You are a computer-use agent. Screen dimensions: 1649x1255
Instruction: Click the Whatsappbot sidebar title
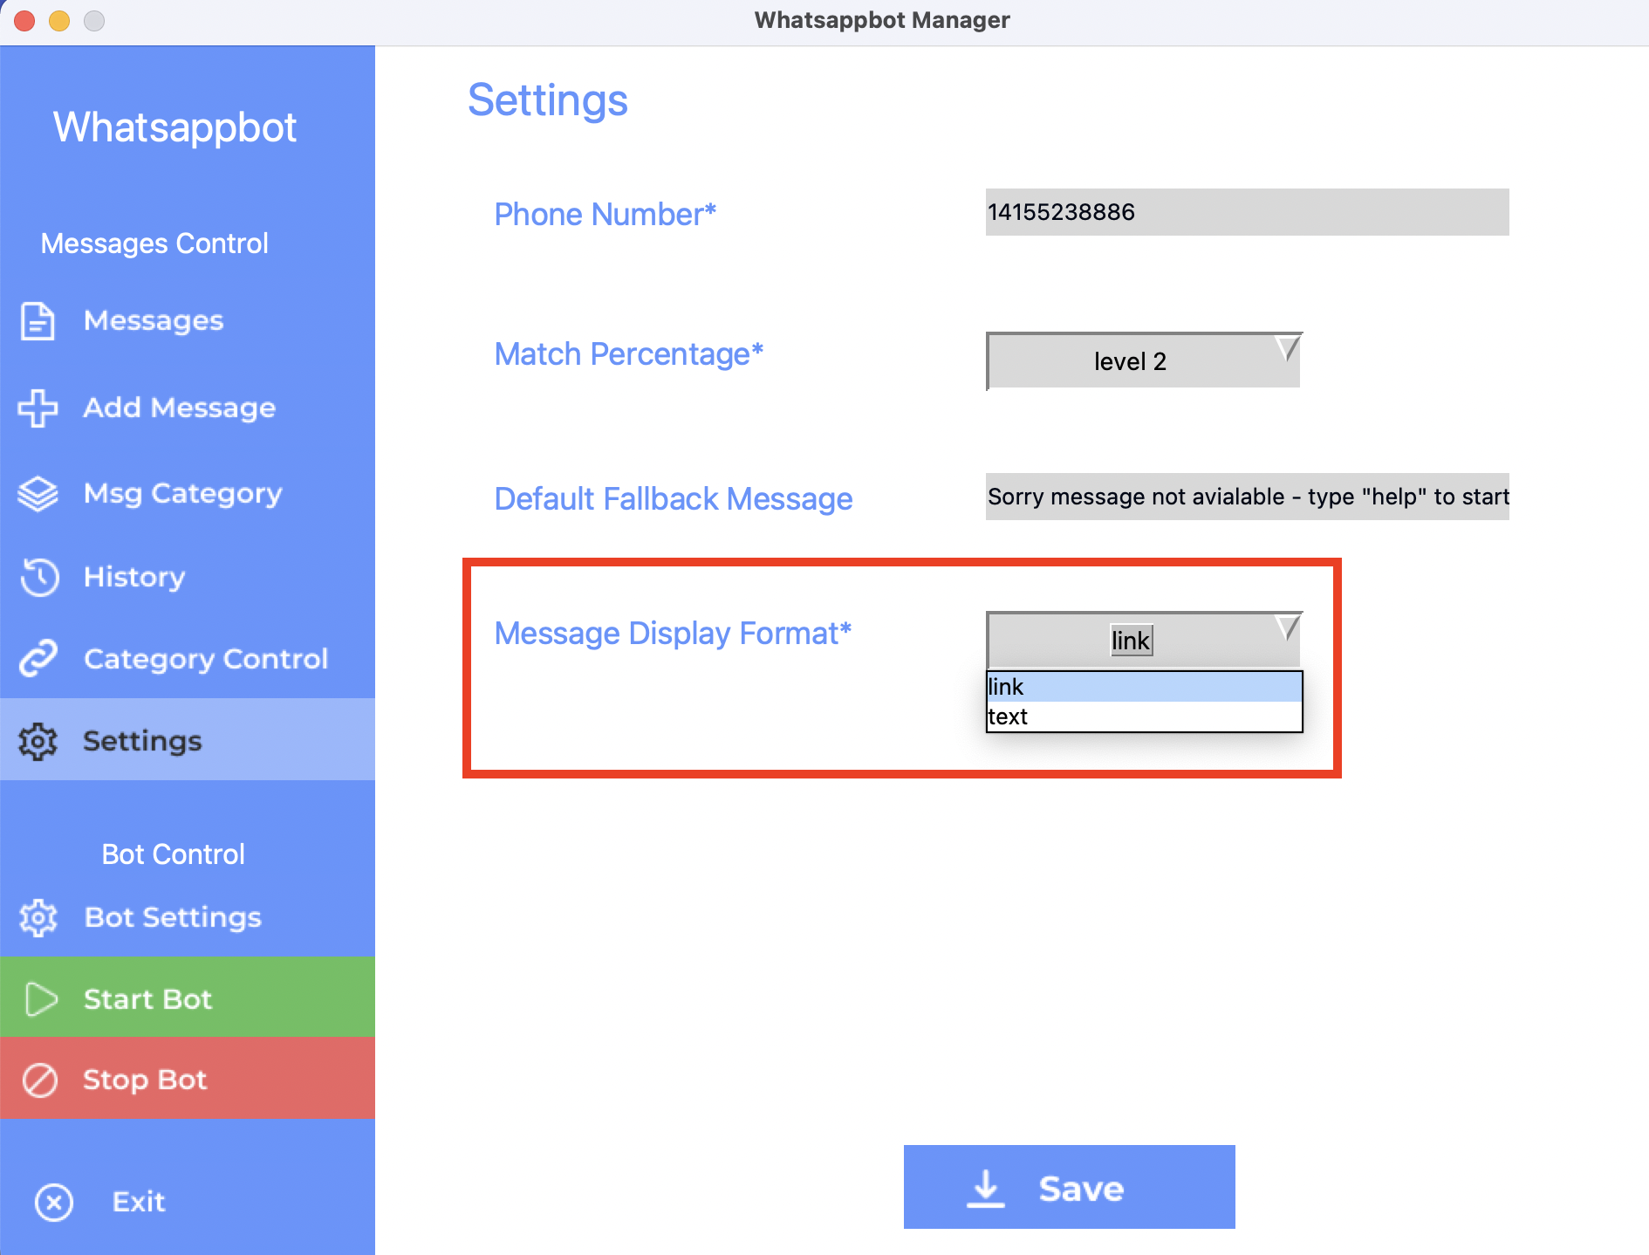click(x=174, y=127)
